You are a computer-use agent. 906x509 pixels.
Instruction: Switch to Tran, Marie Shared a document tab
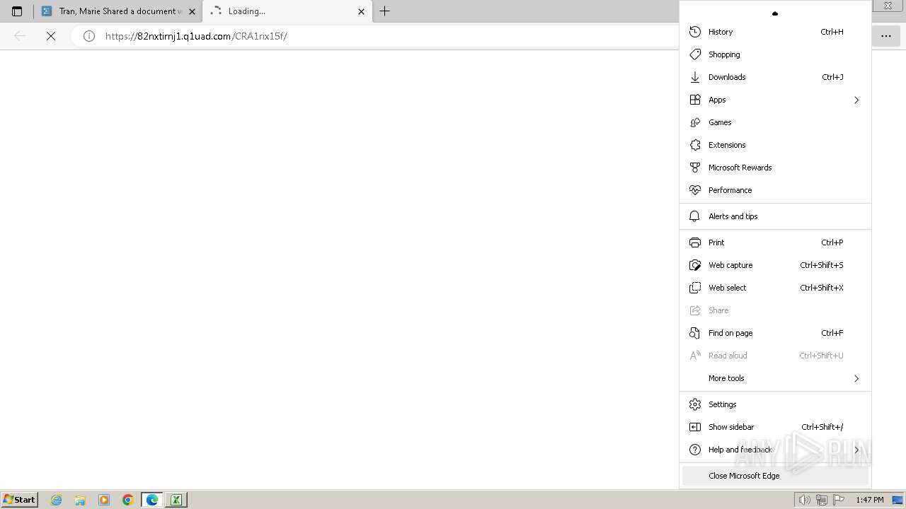click(x=117, y=11)
